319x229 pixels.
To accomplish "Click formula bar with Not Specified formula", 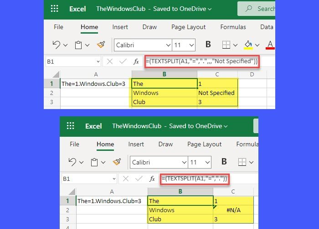I will pyautogui.click(x=202, y=61).
